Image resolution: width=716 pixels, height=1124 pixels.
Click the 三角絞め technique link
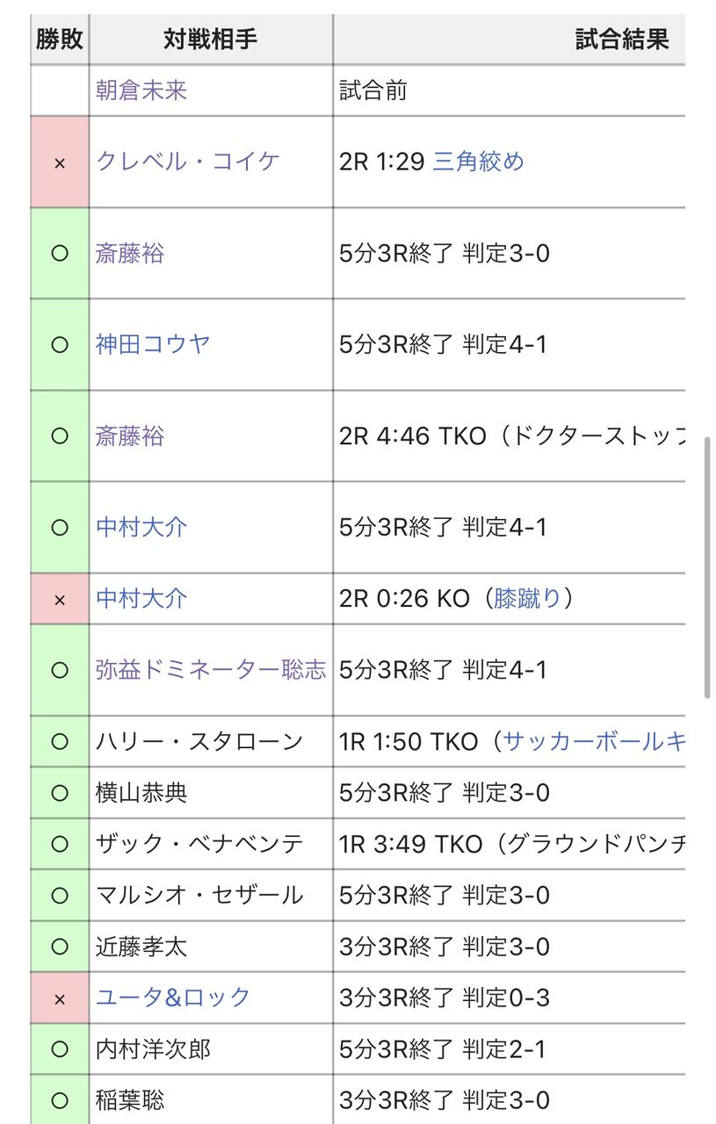479,161
